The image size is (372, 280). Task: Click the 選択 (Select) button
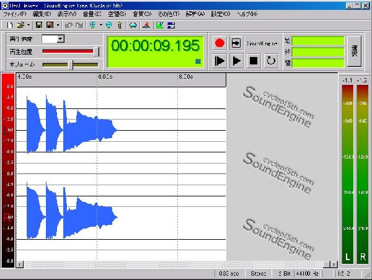355,51
